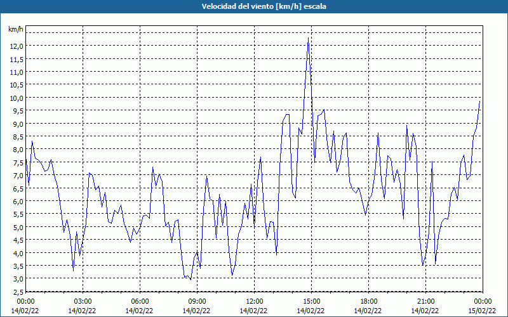This screenshot has height=317, width=508.
Task: Select the 'km/h' unit label on the vertical axis
Action: pyautogui.click(x=16, y=29)
